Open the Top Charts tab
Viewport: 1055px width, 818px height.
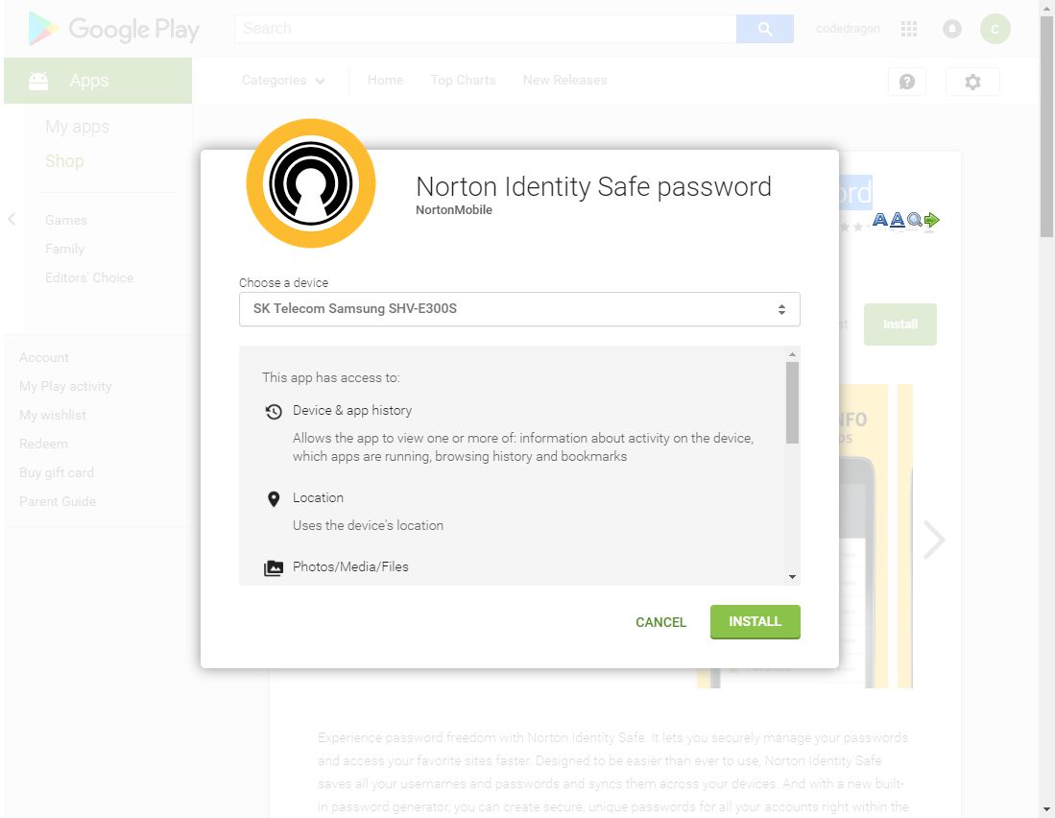(x=463, y=81)
